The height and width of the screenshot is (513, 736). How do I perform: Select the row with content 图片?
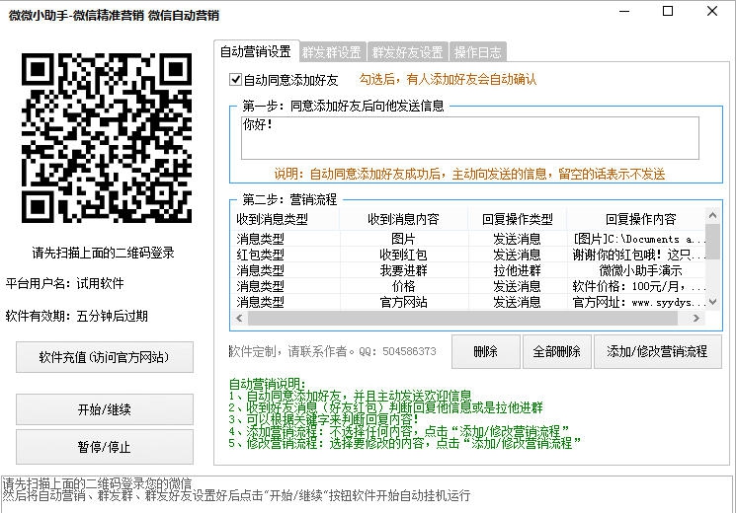click(x=469, y=239)
